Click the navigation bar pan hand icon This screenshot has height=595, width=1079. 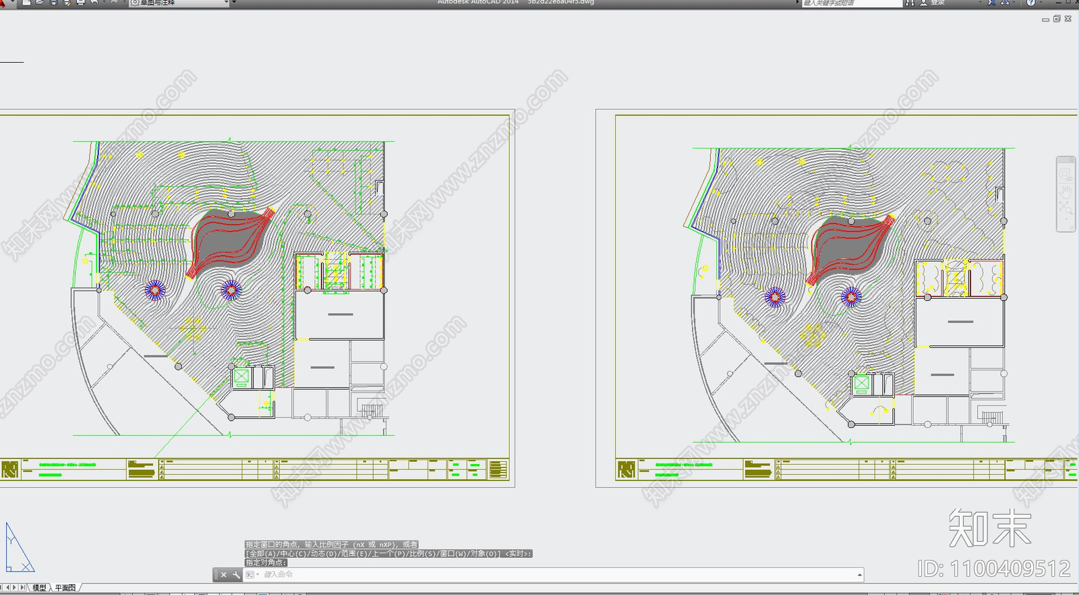[1066, 192]
